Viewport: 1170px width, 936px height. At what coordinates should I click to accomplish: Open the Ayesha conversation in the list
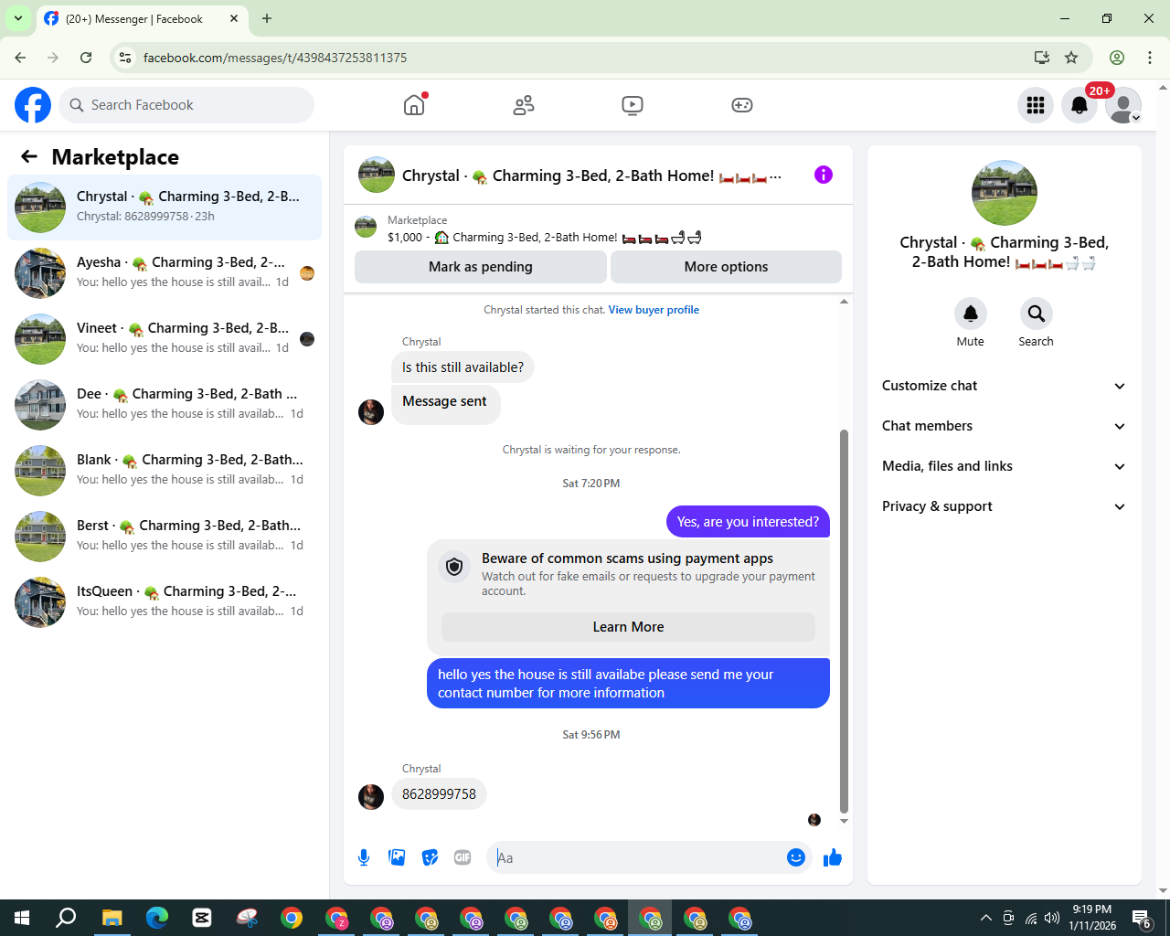click(165, 273)
